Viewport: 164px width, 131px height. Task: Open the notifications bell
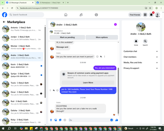151,15
